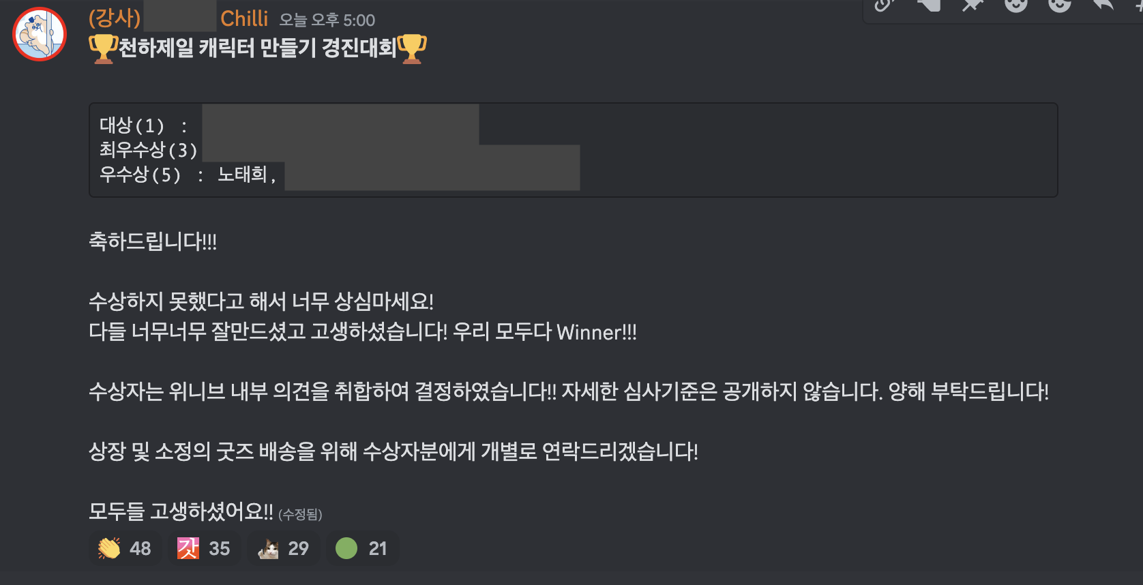Toggle the cat reaction with 29
The width and height of the screenshot is (1143, 585).
(x=283, y=548)
